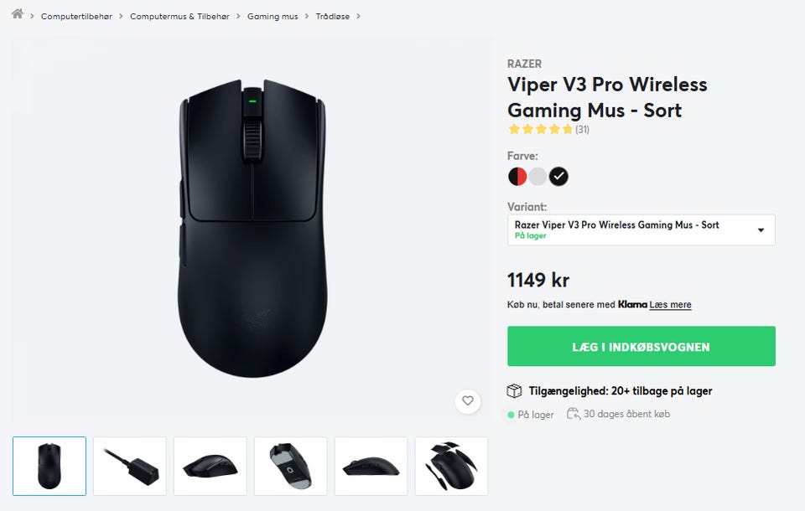
Task: Open Computermus & Tilbehør breadcrumb
Action: [179, 17]
